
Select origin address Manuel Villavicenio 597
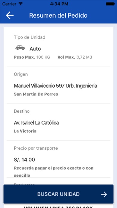(56, 86)
